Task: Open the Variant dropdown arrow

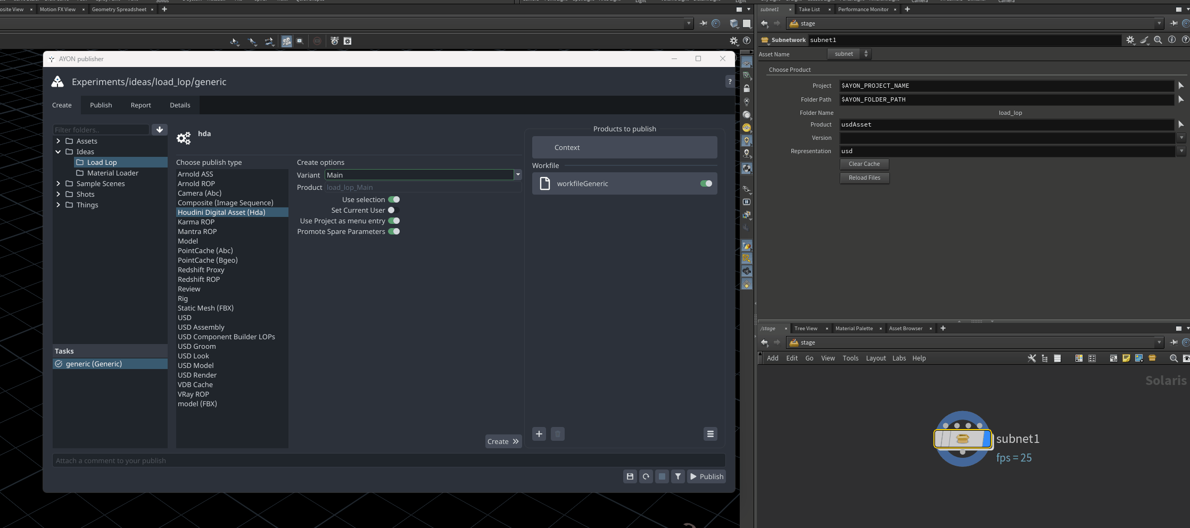Action: coord(517,174)
